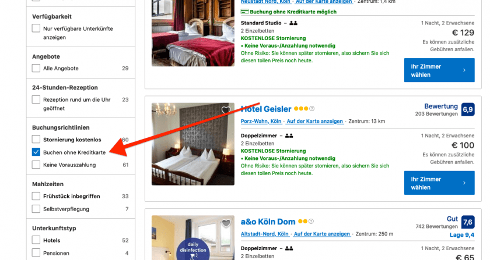Enable Stornierung kostenlos filter
Screen dimensions: 490x260
click(36, 140)
